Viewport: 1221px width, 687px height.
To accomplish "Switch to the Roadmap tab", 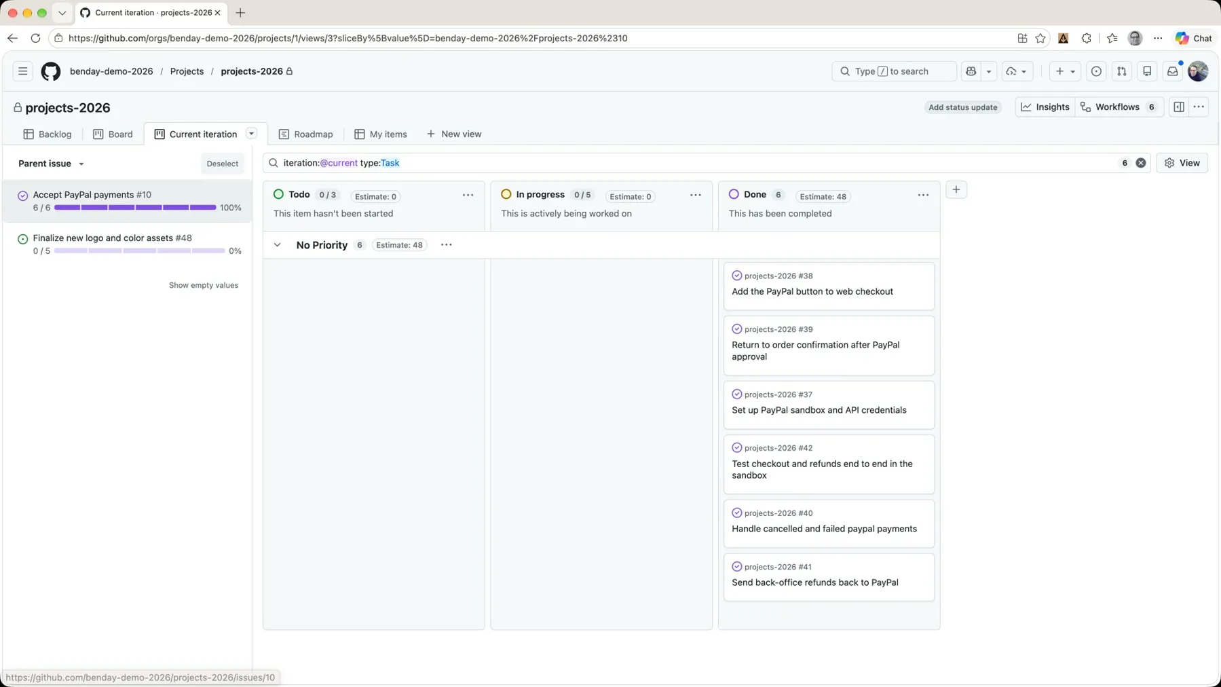I will tap(306, 134).
